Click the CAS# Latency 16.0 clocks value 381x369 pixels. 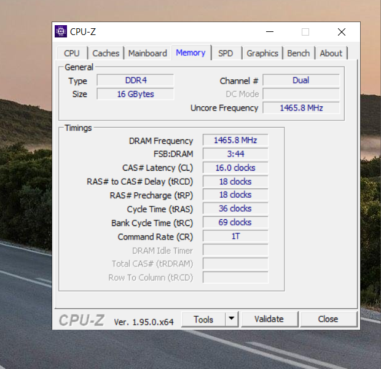pos(235,168)
